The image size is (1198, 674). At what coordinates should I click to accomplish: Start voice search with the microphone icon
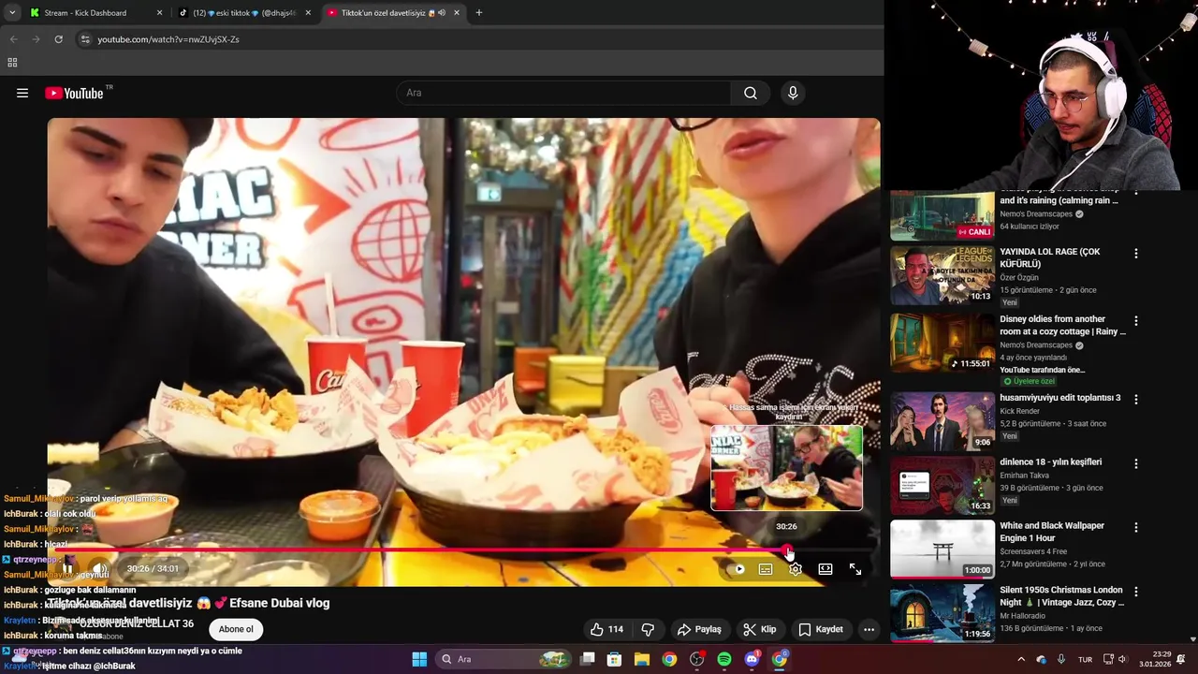pyautogui.click(x=793, y=93)
